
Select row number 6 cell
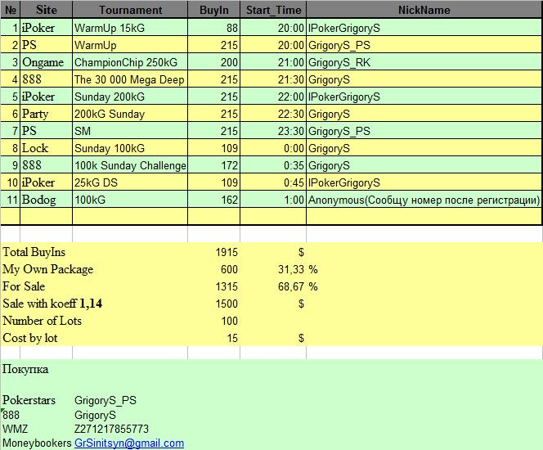point(11,114)
